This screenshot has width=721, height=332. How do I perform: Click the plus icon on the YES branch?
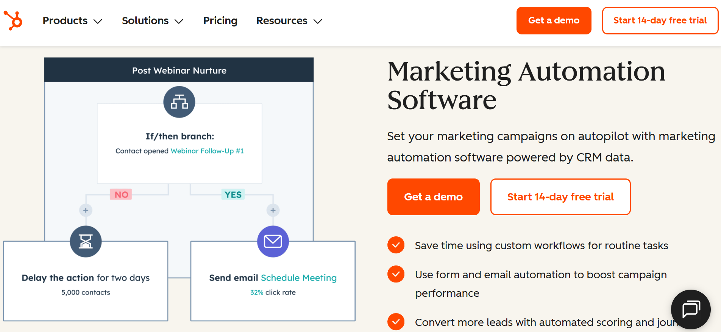[x=273, y=210]
